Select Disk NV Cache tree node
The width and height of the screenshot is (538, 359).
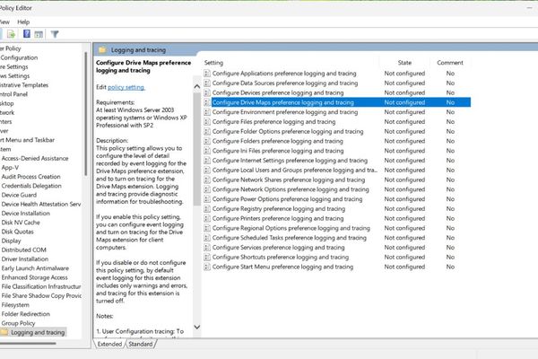click(21, 223)
